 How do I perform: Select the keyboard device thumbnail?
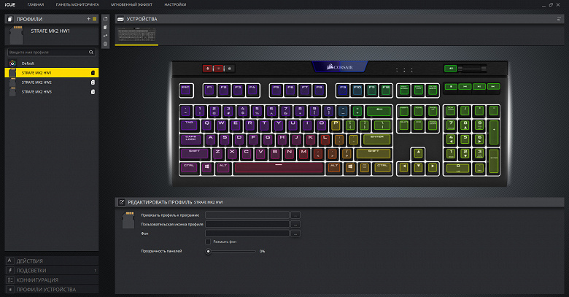tap(137, 35)
